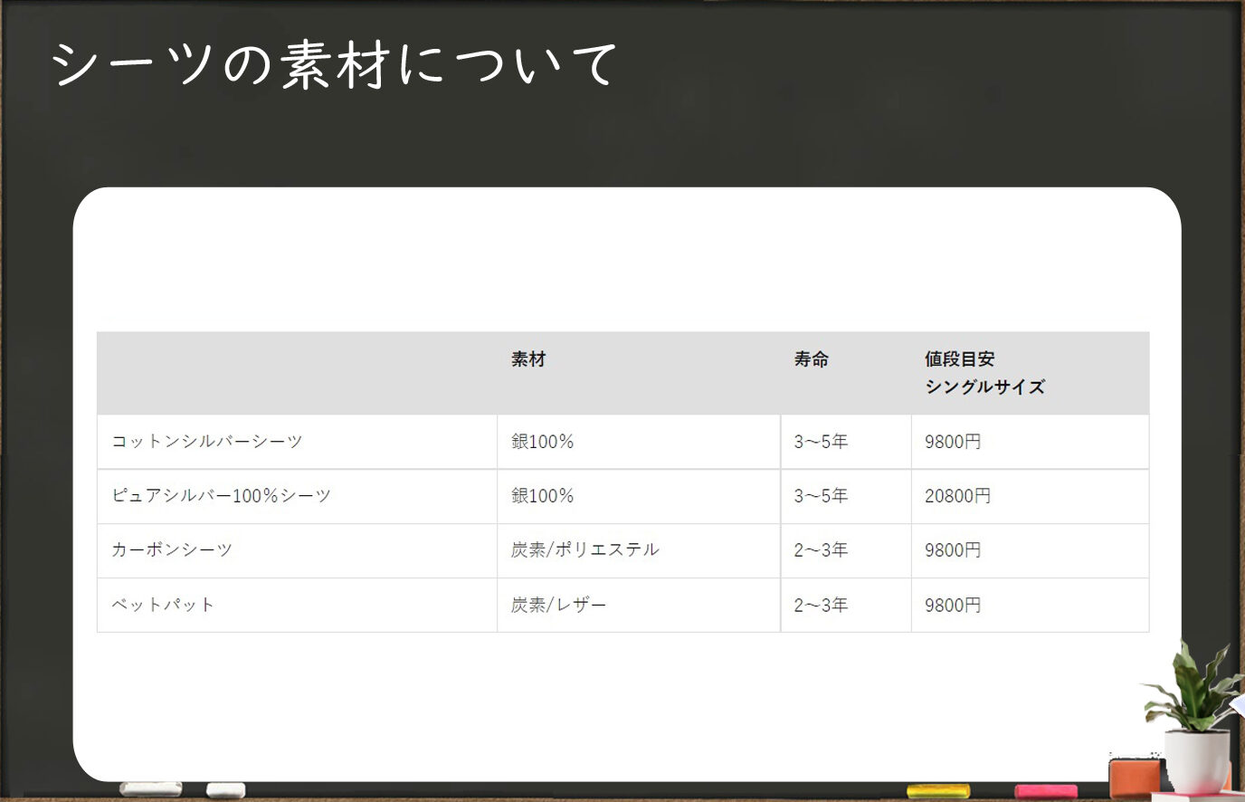
Task: Select the pink chalk piece
Action: pos(1045,791)
